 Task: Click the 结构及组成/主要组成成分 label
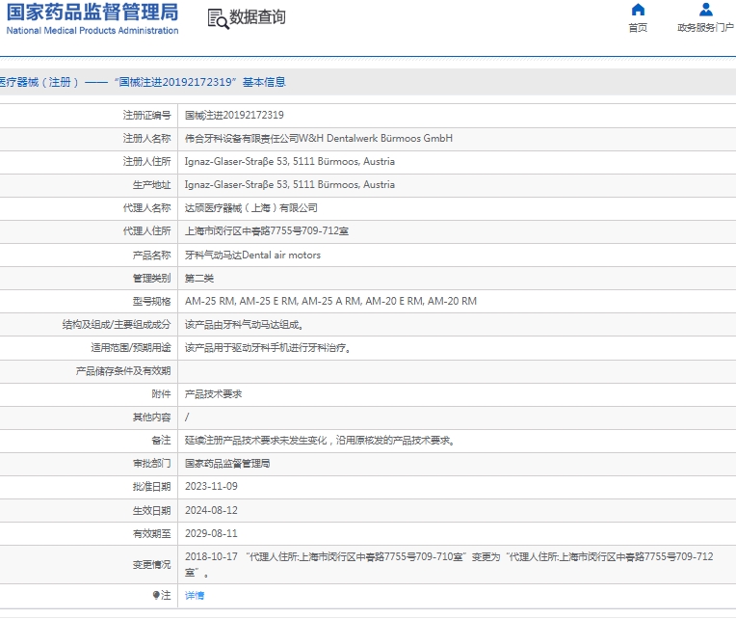click(117, 325)
